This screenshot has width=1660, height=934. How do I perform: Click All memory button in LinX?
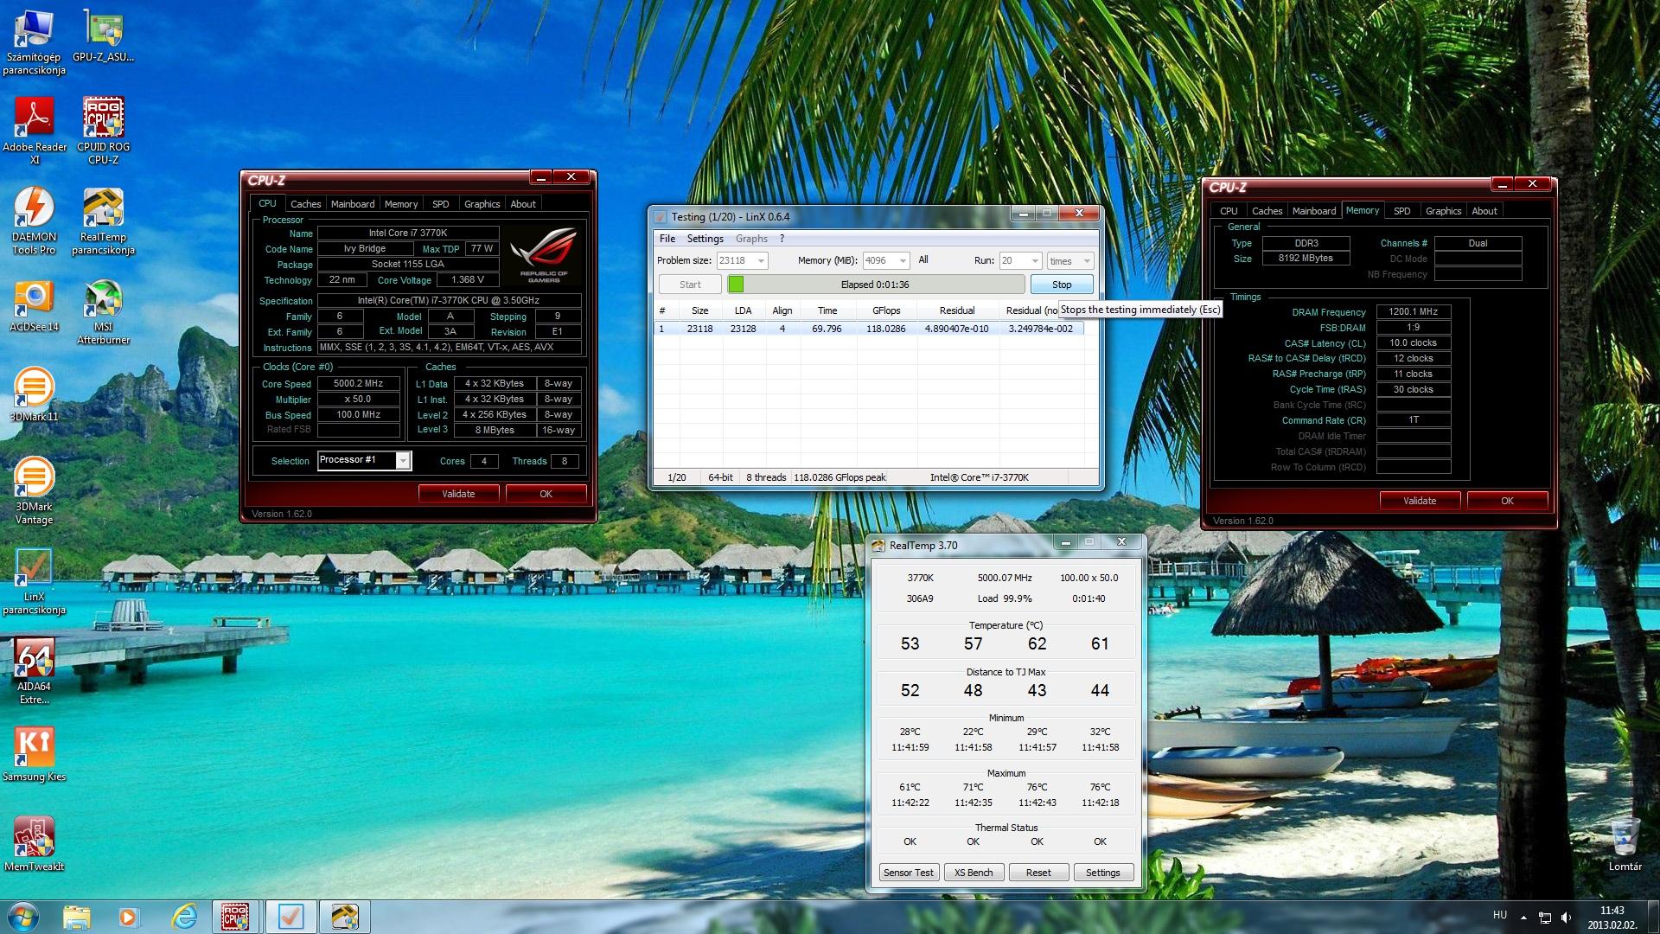923,260
